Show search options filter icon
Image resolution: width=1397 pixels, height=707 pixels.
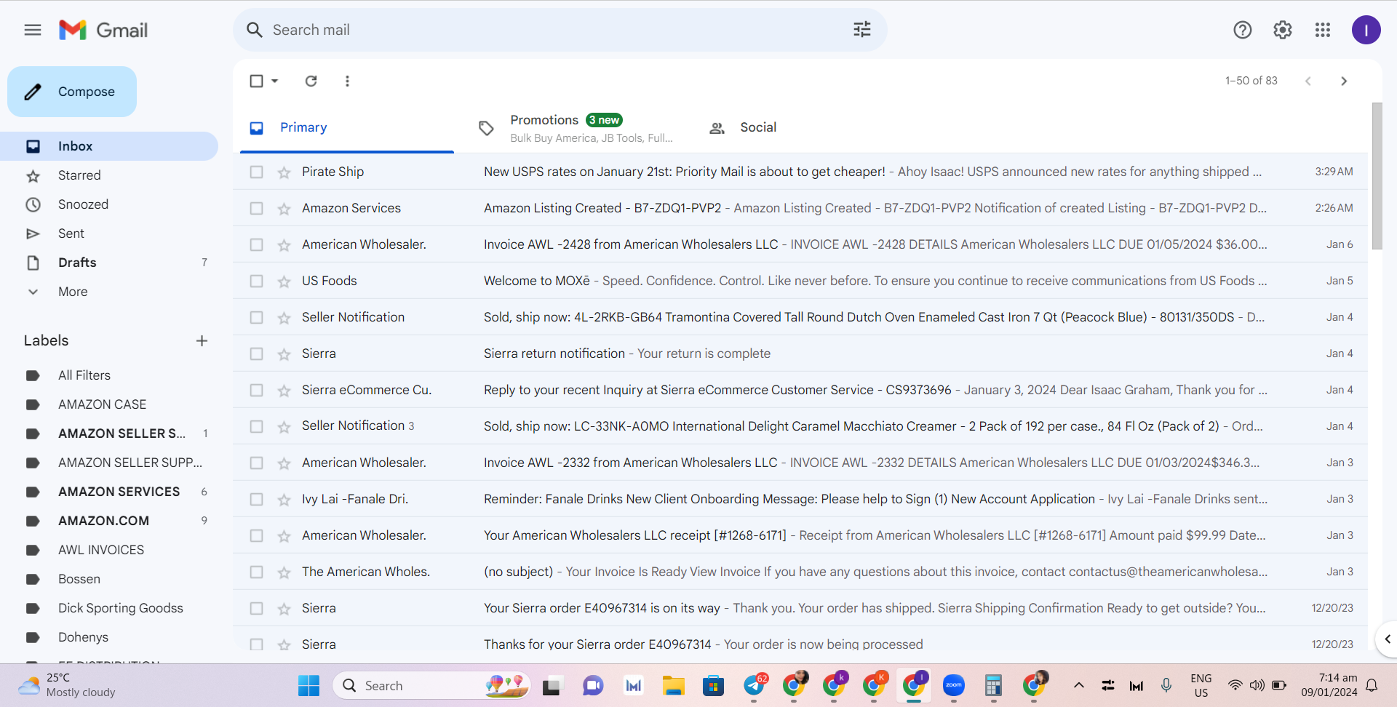tap(862, 30)
